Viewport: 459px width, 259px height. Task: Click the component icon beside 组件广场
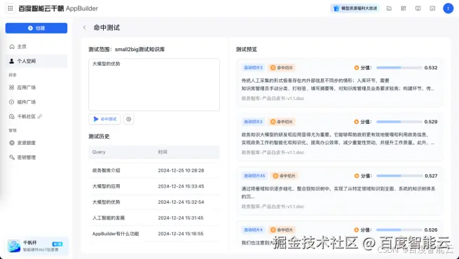click(12, 102)
